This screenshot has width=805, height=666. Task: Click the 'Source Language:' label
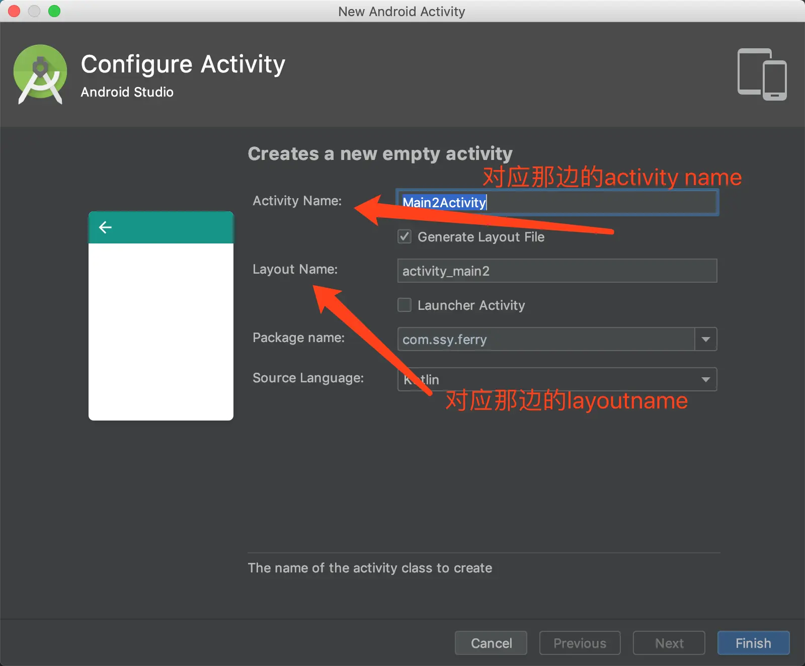pos(308,378)
